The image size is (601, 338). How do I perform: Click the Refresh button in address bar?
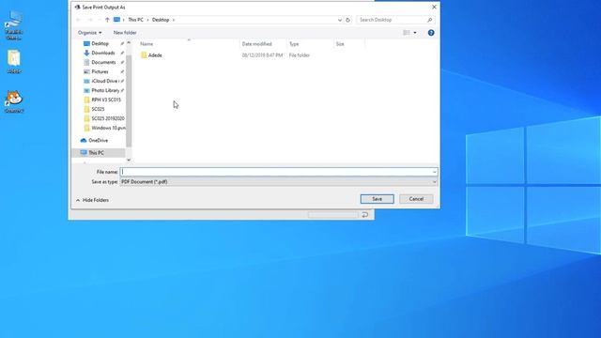tap(347, 20)
